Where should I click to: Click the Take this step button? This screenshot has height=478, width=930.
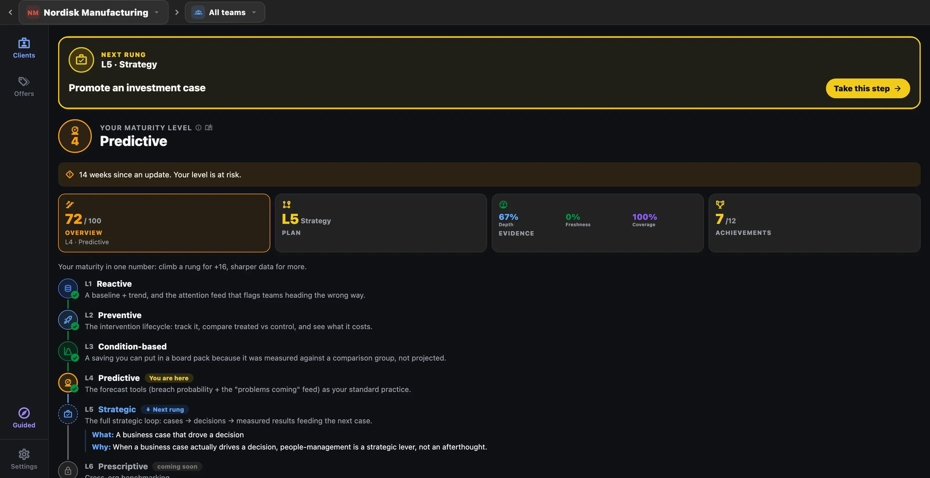click(868, 88)
